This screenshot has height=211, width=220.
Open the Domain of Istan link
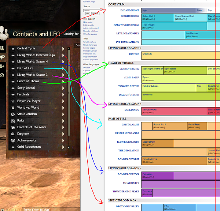[x=128, y=174]
